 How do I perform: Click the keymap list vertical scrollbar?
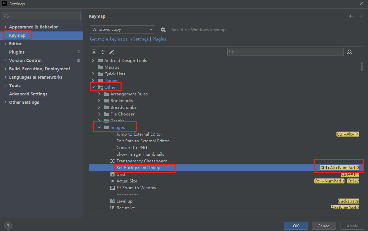(x=362, y=66)
